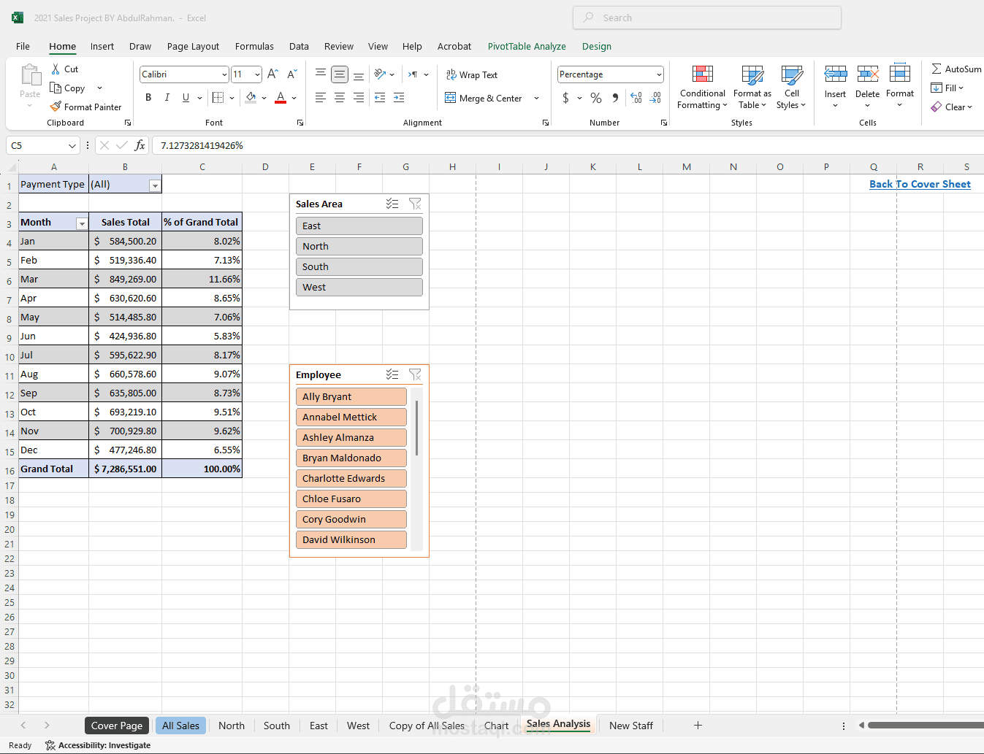Click the Format Painter brush icon

click(x=56, y=107)
